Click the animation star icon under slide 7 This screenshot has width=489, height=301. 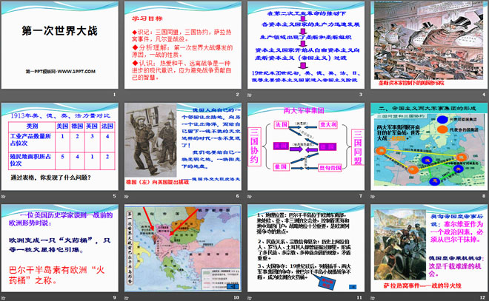point(250,196)
